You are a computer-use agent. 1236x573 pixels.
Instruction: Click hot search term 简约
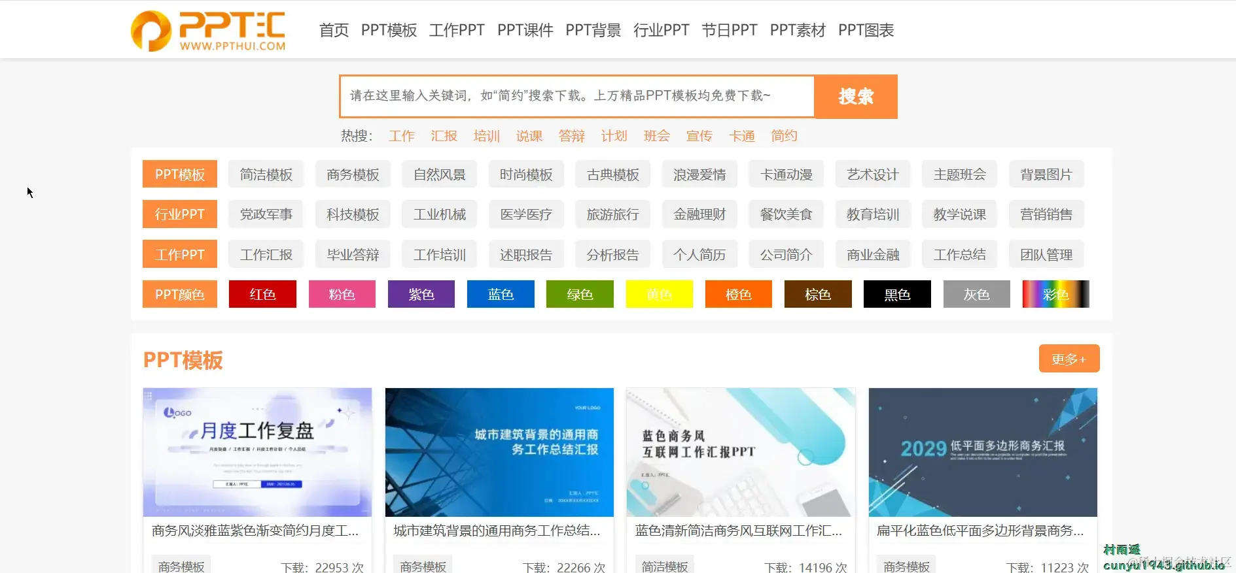(x=784, y=135)
